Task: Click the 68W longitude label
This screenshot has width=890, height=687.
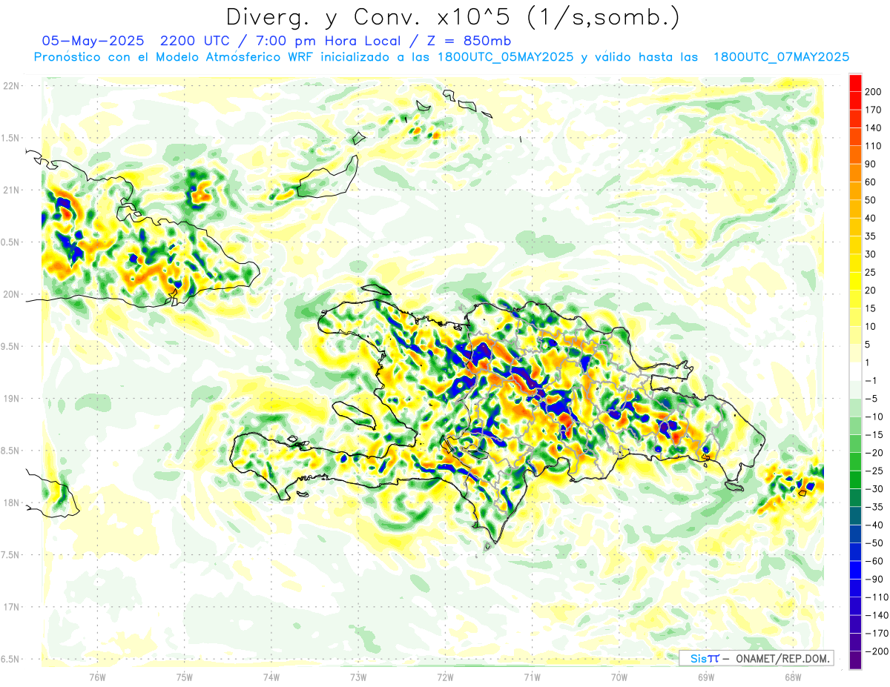Action: [792, 677]
